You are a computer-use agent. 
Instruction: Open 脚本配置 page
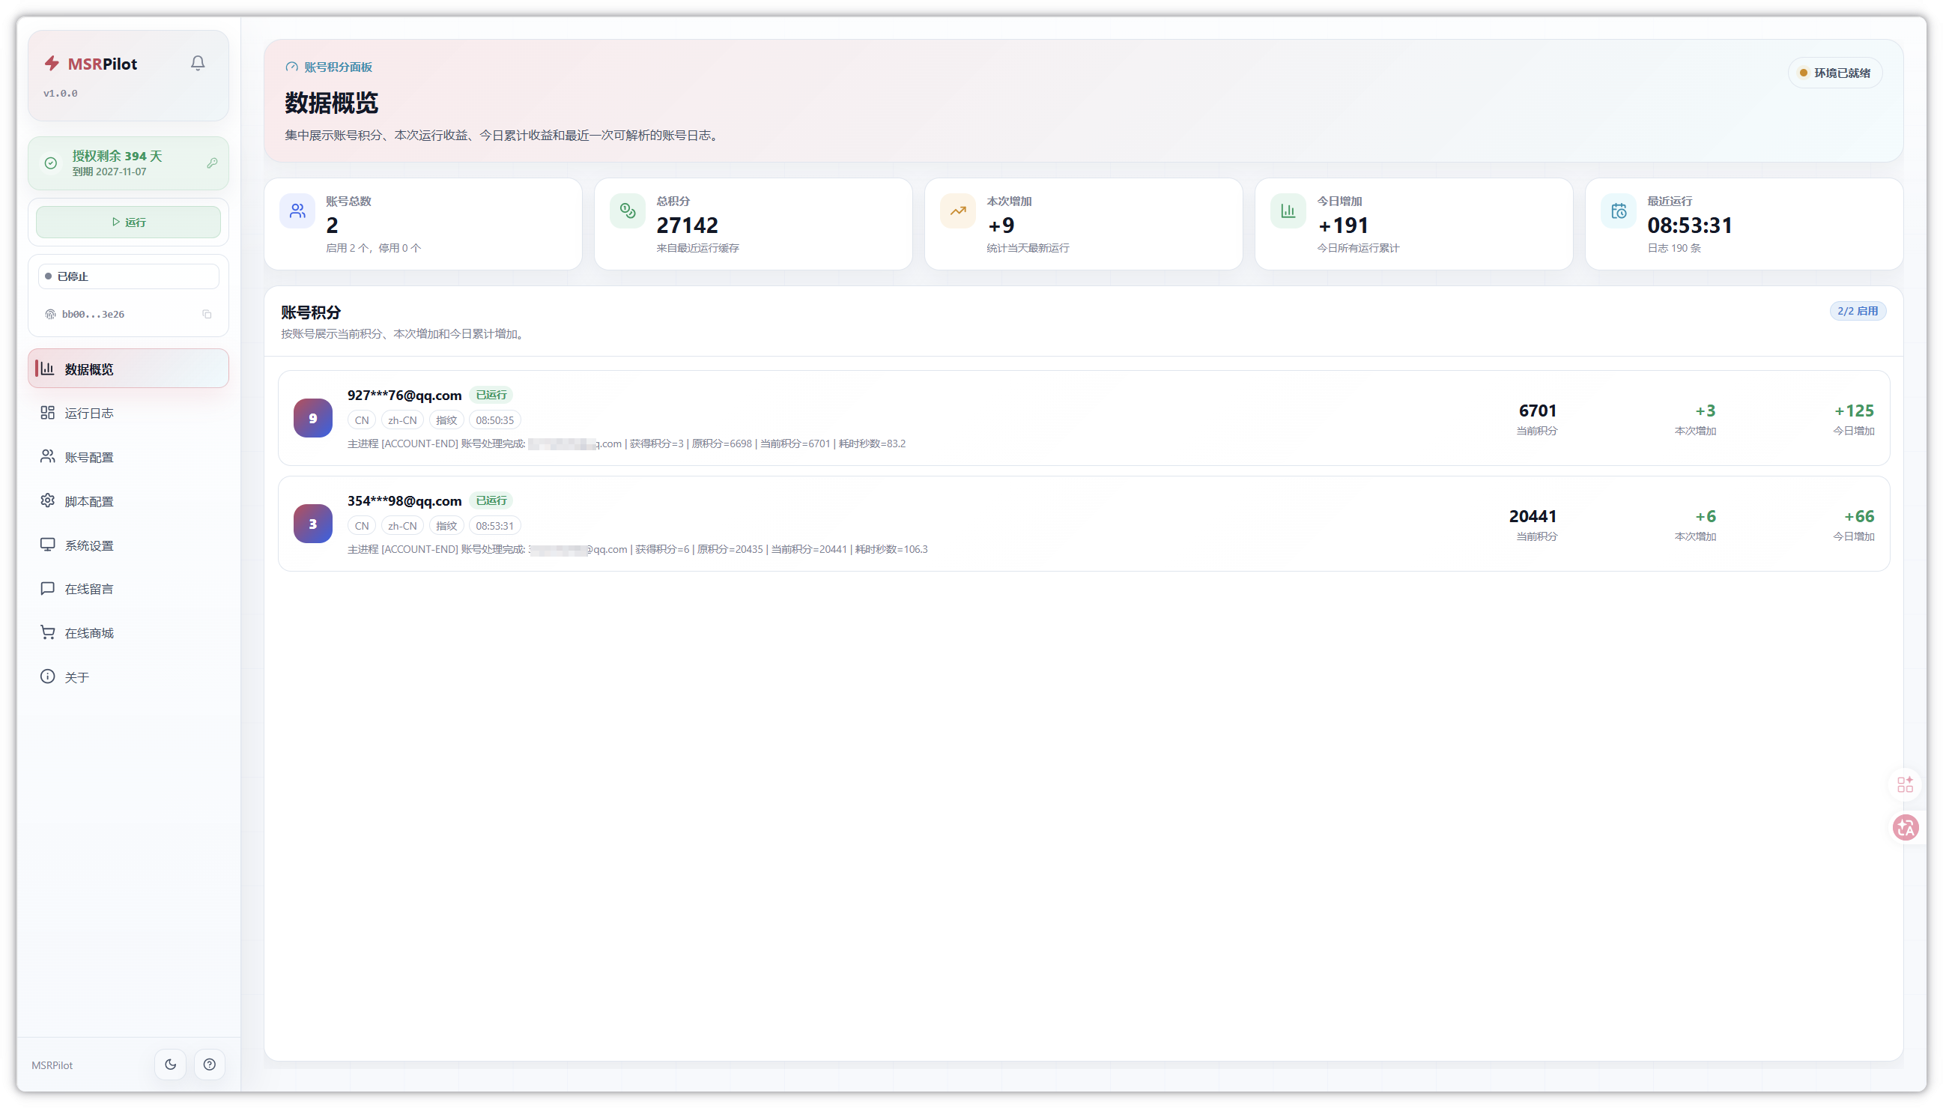(x=129, y=500)
